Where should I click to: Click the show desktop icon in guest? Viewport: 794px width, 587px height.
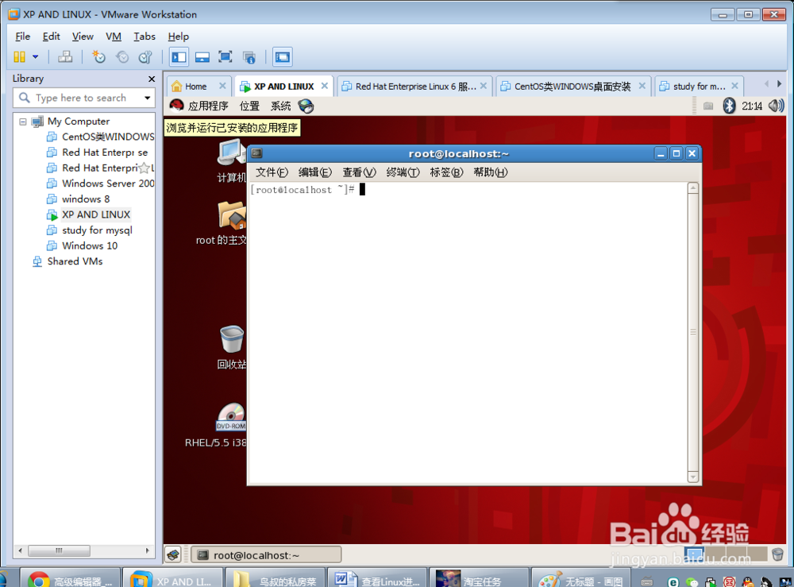(172, 554)
